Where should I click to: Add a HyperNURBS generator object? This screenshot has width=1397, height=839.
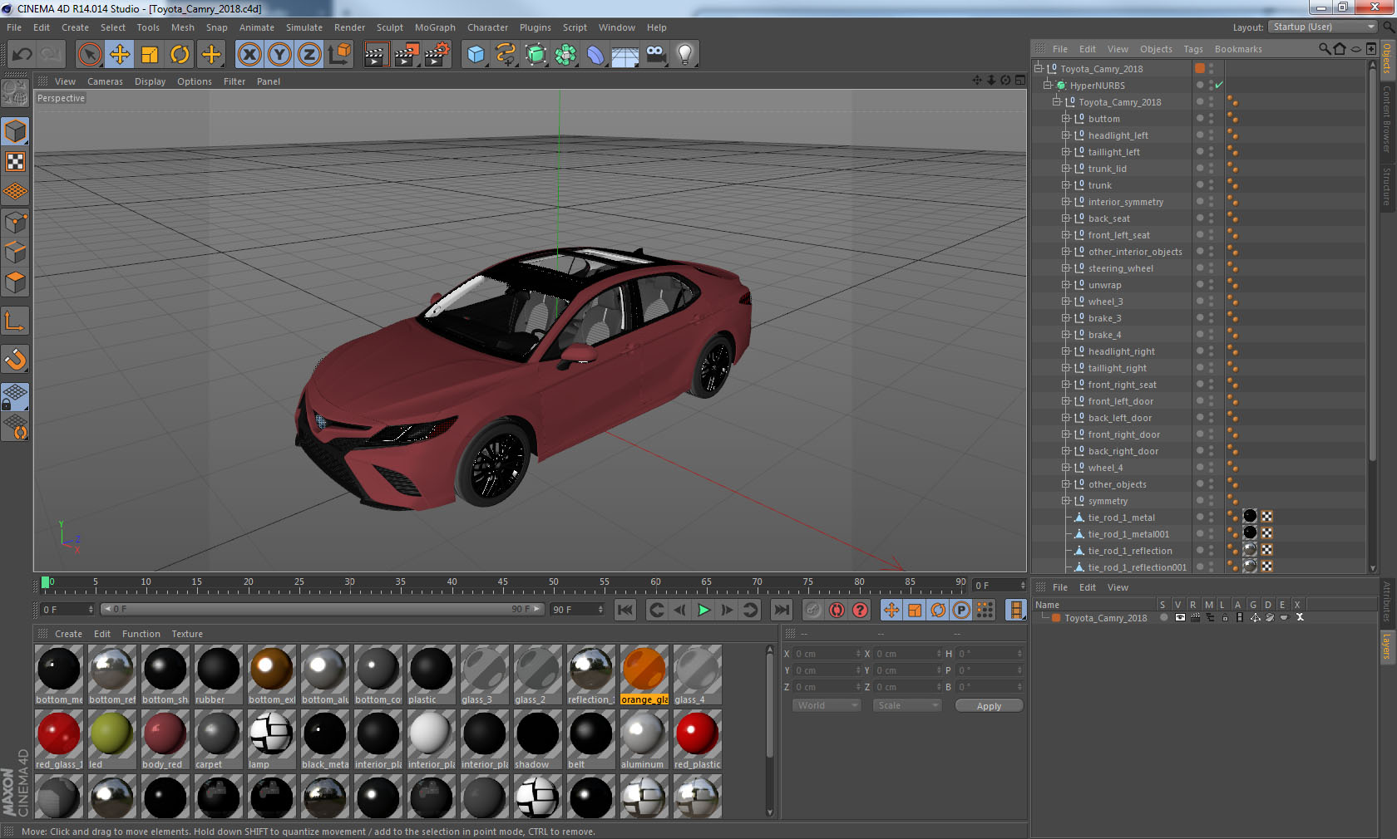tap(536, 55)
